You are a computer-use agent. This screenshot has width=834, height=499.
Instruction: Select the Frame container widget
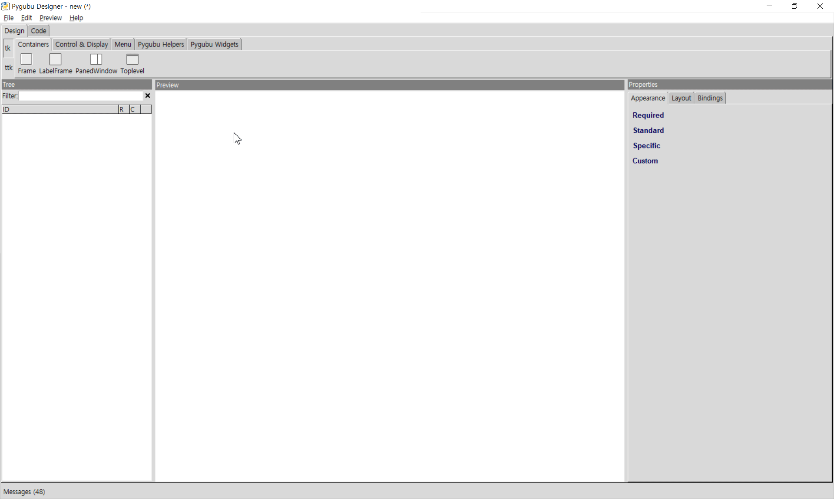pyautogui.click(x=26, y=63)
